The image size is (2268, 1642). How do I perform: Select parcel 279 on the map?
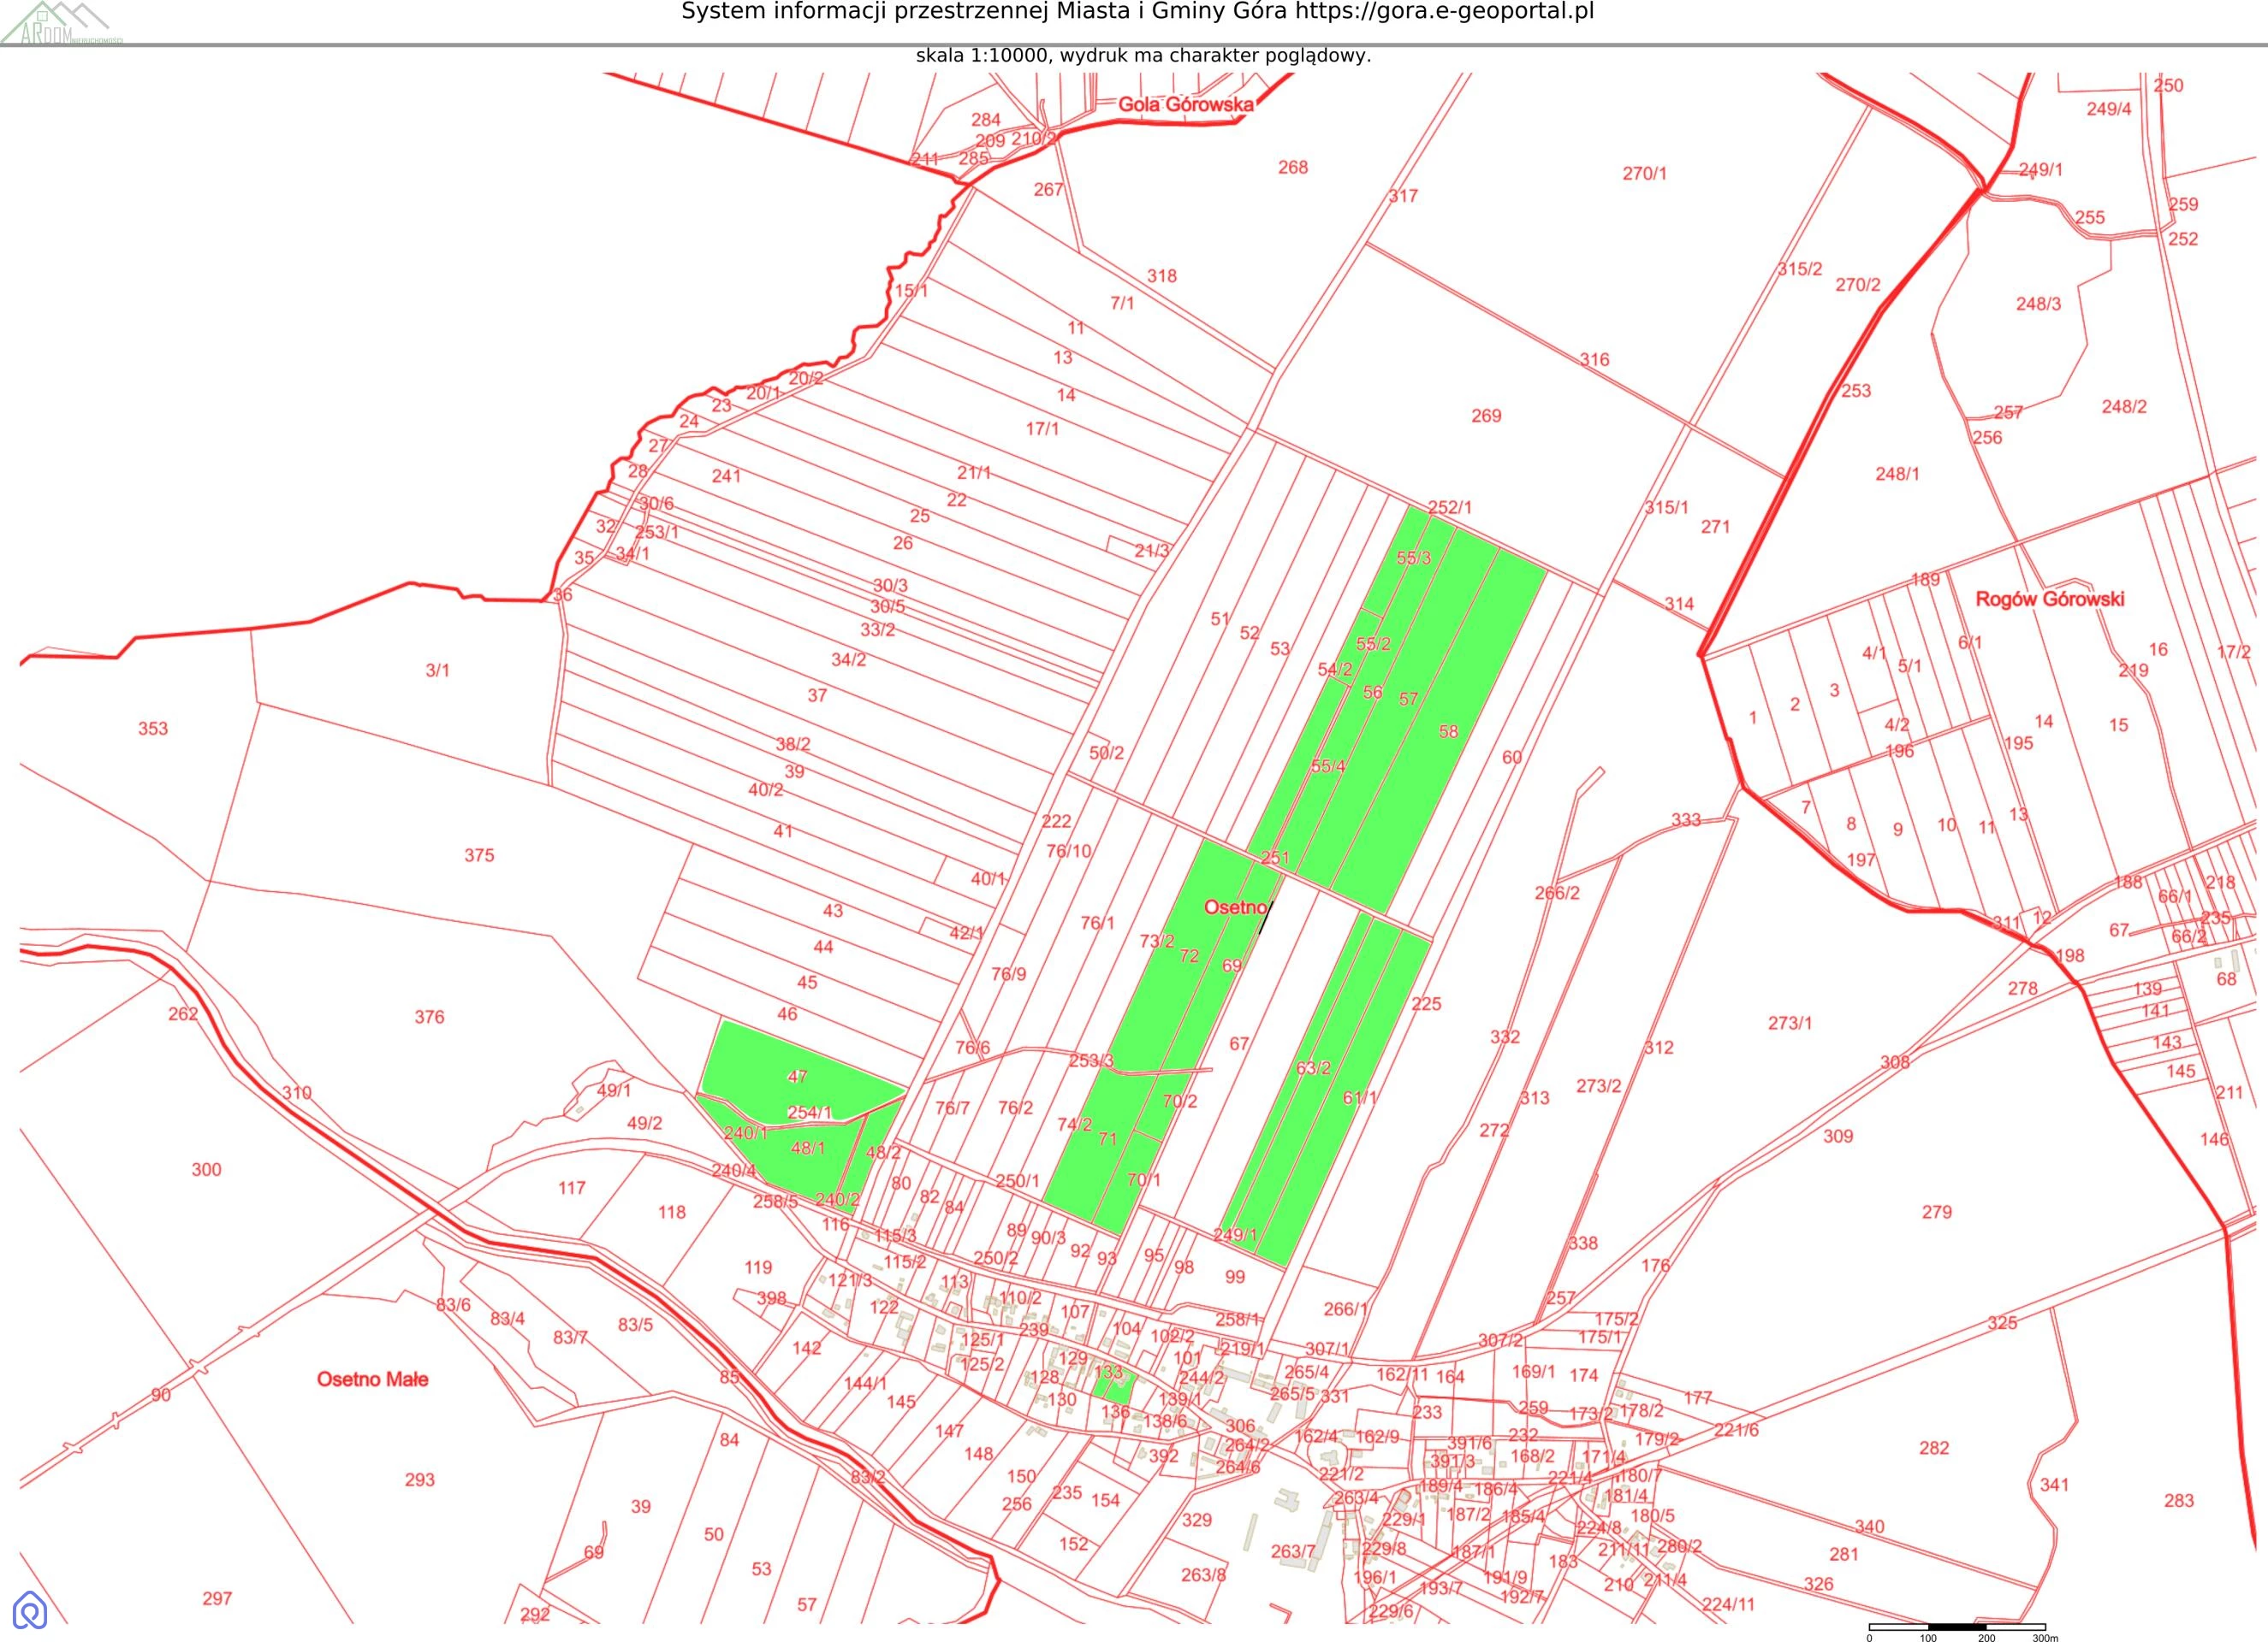1936,1213
